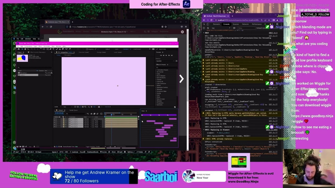Select the Zoom tool in After Effects

tap(28, 49)
